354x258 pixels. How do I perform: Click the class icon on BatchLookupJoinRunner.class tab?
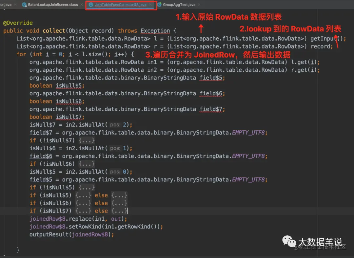pyautogui.click(x=24, y=5)
